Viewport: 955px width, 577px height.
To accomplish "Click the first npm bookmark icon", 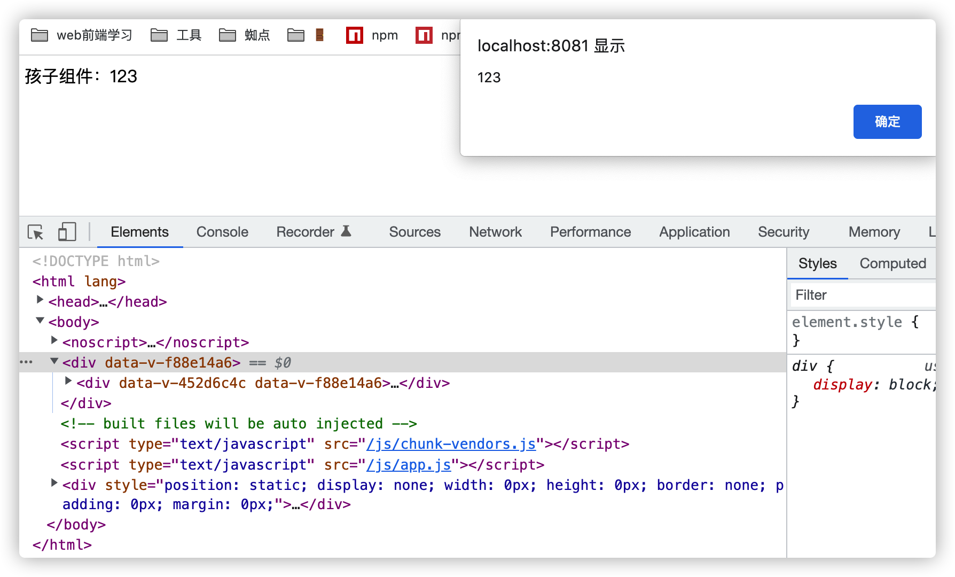I will (x=355, y=35).
